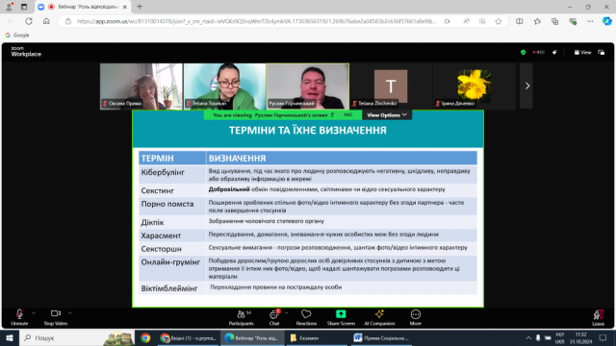The width and height of the screenshot is (616, 346).
Task: Unmute the microphone
Action: (19, 318)
